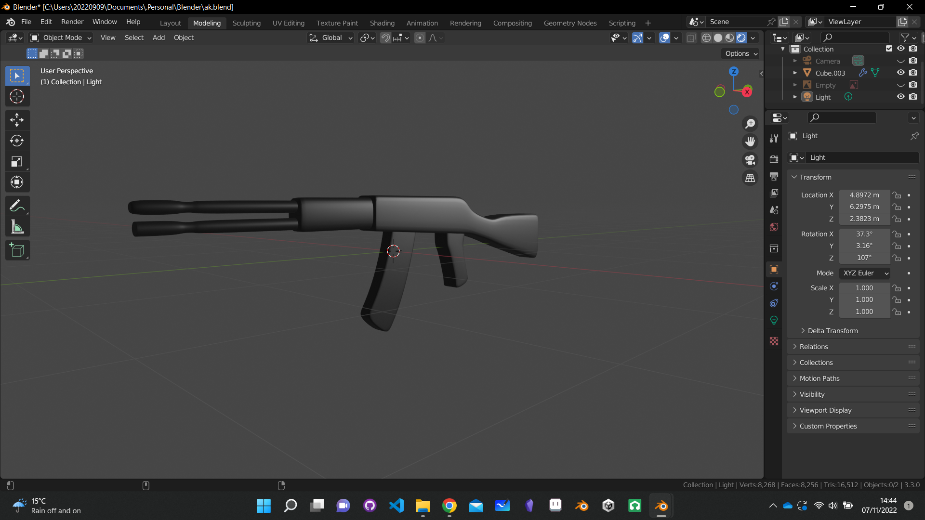Open the Object Constraints properties tab
The width and height of the screenshot is (925, 520).
tap(774, 303)
